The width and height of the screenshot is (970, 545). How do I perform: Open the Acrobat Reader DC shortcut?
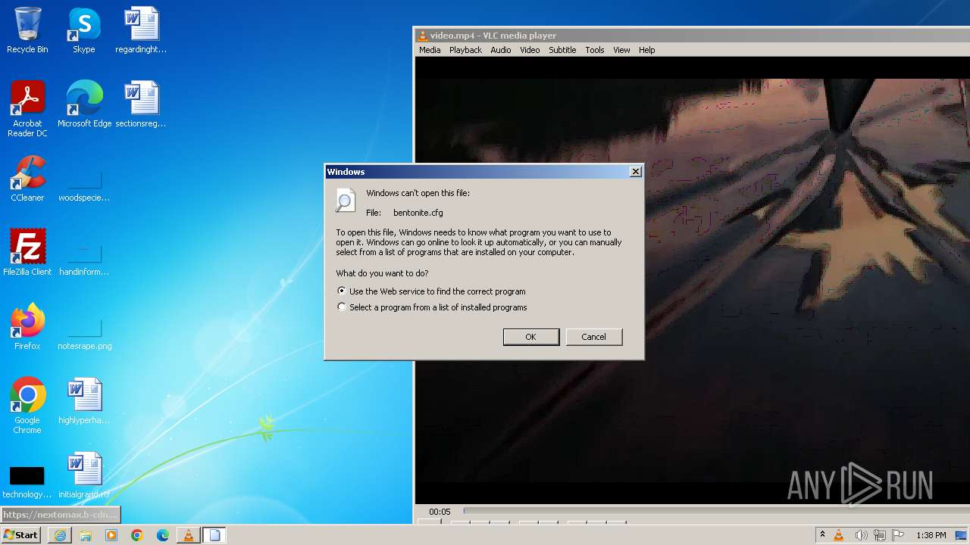[x=27, y=109]
